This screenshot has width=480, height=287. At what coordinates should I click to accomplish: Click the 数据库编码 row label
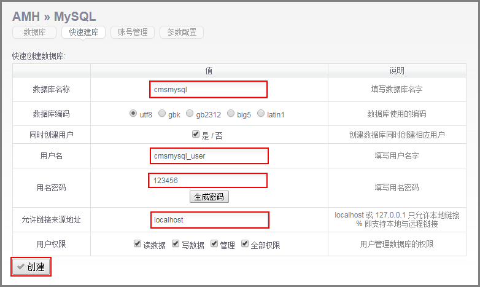52,114
